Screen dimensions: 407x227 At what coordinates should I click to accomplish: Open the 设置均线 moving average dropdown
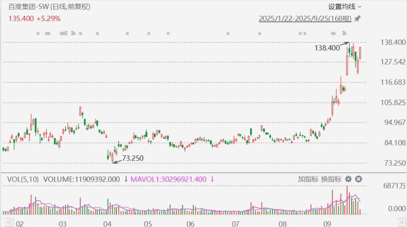pyautogui.click(x=344, y=7)
